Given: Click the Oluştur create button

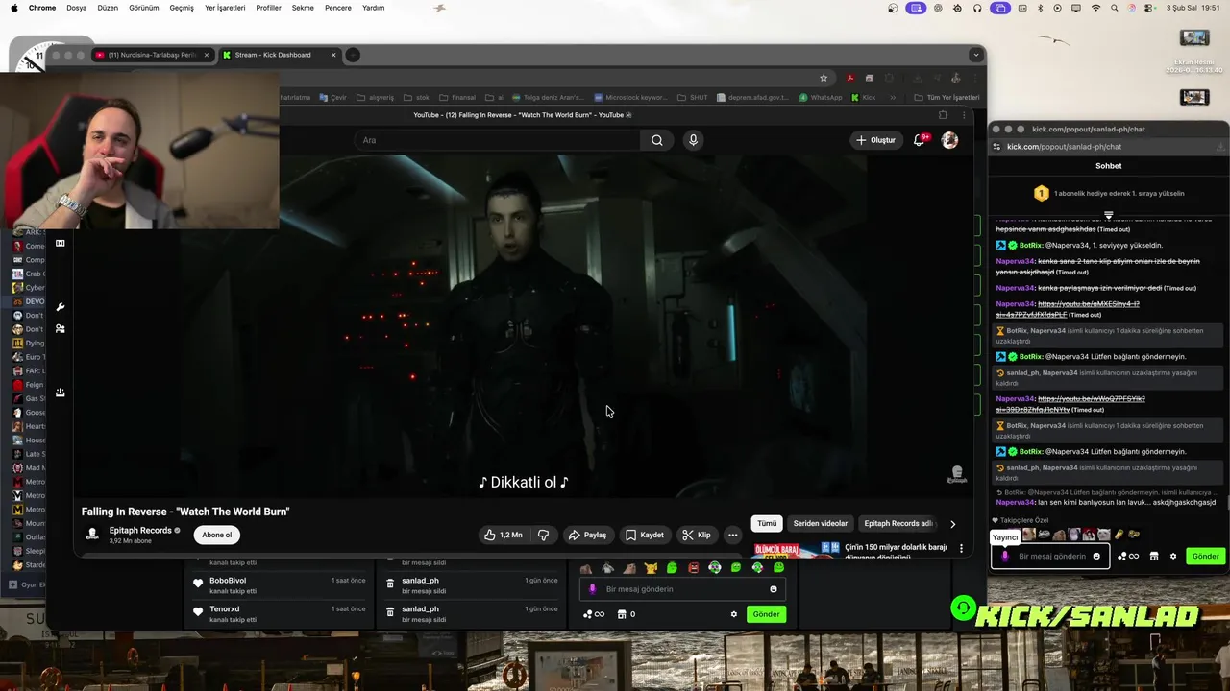Looking at the screenshot, I should (875, 140).
